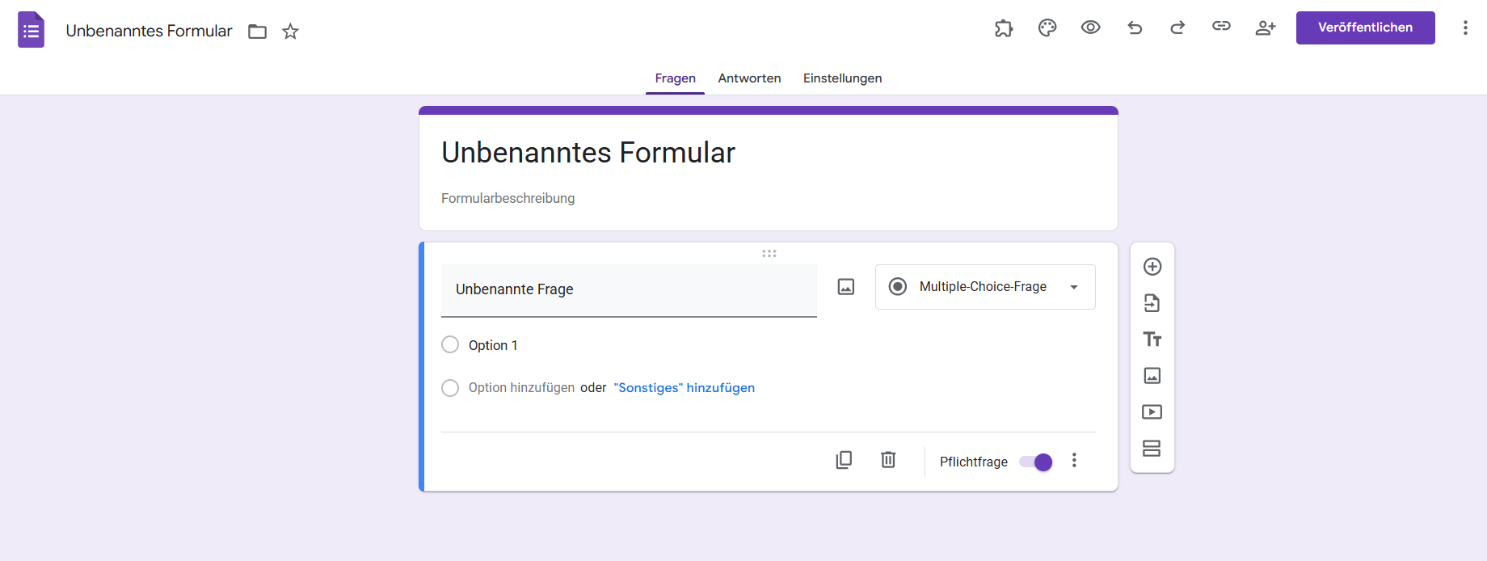Viewport: 1487px width, 561px height.
Task: Click the redo arrow icon
Action: [x=1177, y=28]
